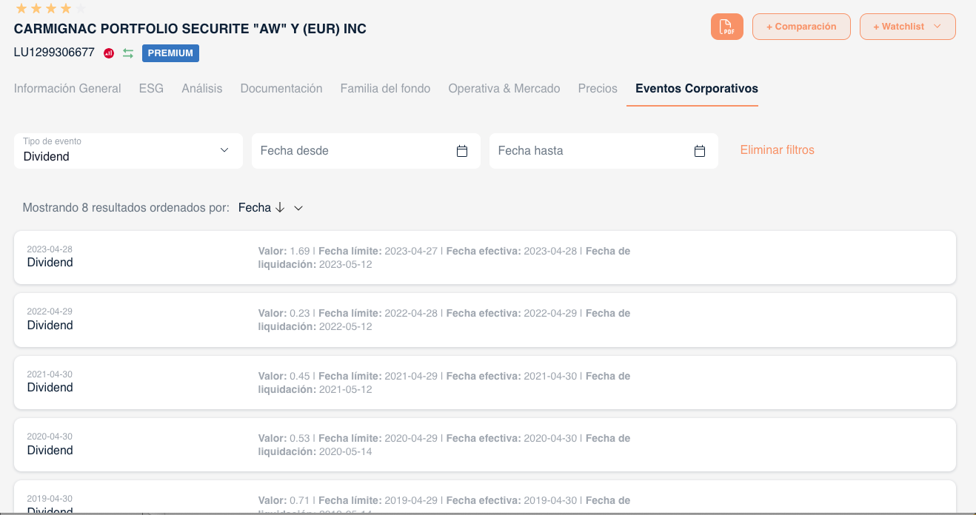Screen dimensions: 976x515
Task: Add the fund to Comparación
Action: click(801, 27)
